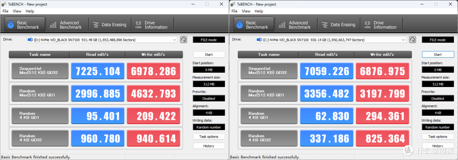Open Basic Benchmark tab in right window

[x=254, y=25]
